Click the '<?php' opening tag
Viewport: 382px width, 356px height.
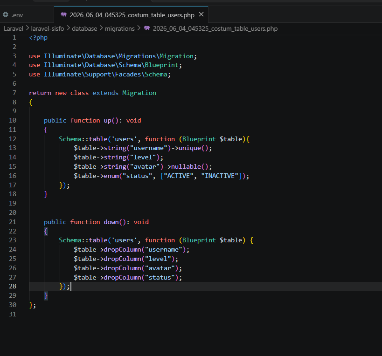(x=38, y=37)
